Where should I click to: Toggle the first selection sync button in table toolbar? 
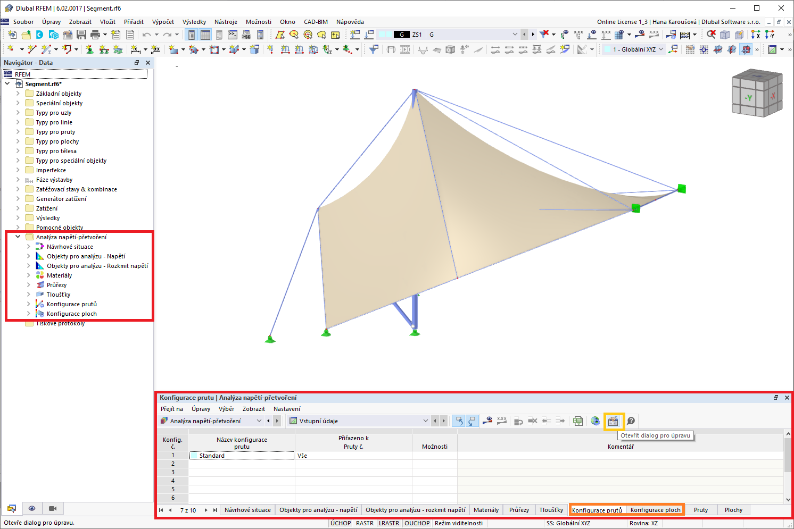point(458,421)
